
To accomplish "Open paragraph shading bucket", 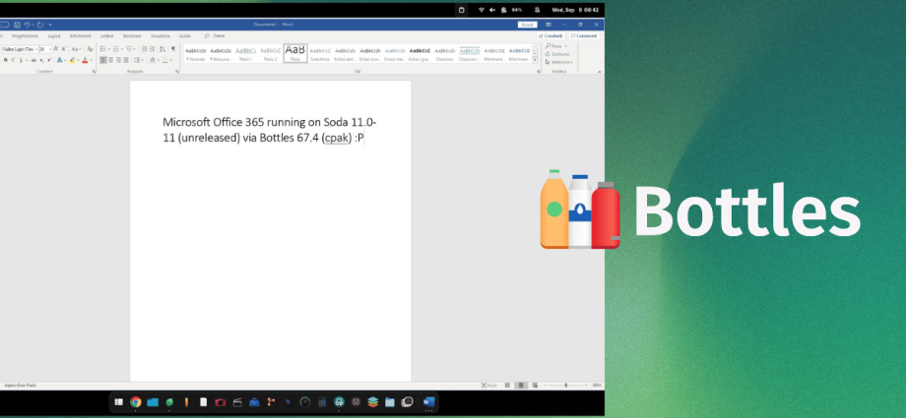I will pos(155,60).
